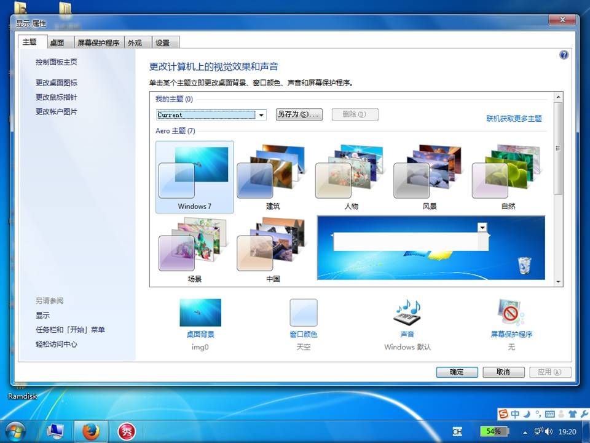Click the 应用(A) button
Image resolution: width=590 pixels, height=443 pixels.
(x=549, y=372)
